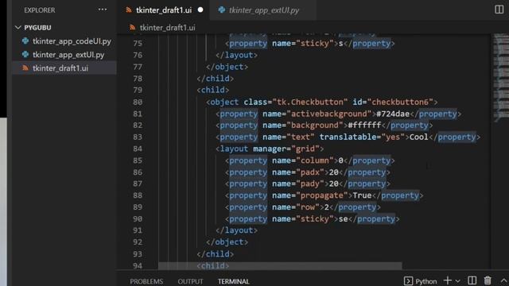Click closing </layout> tag on line 91
The image size is (509, 286).
[237, 230]
